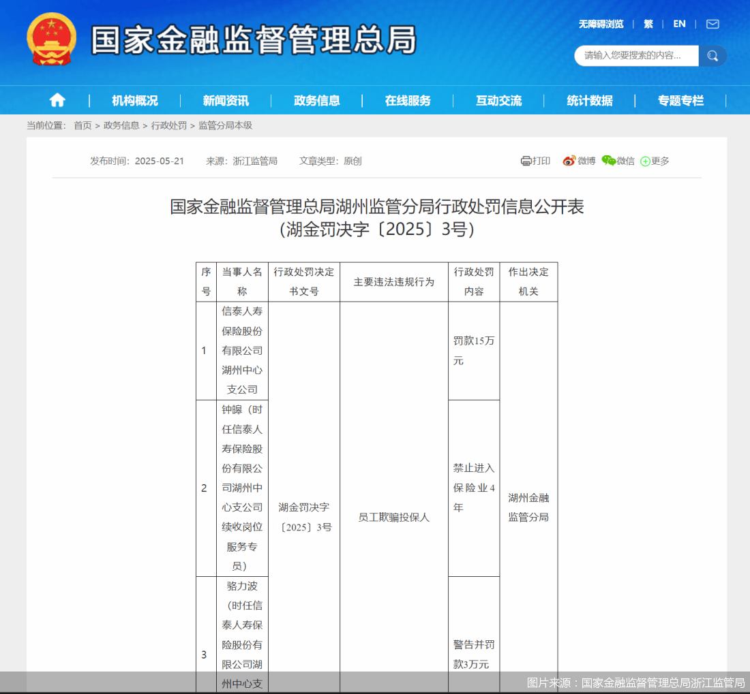Image resolution: width=750 pixels, height=694 pixels.
Task: Open the 机构概况 menu
Action: (135, 100)
